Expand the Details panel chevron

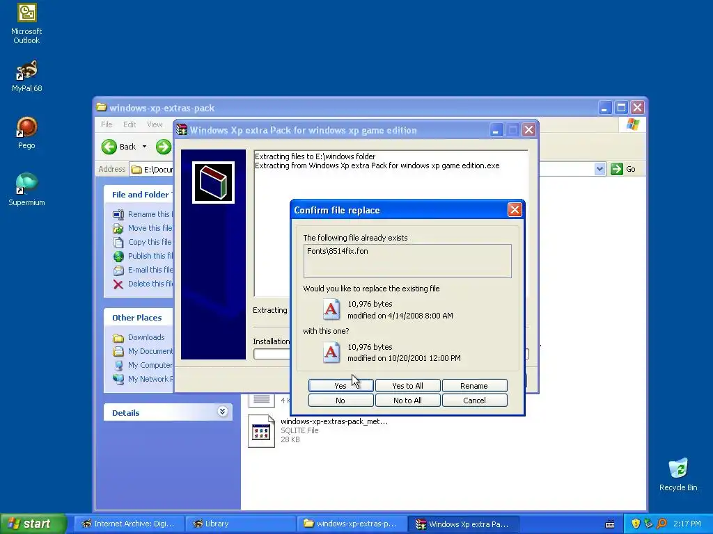pyautogui.click(x=222, y=412)
